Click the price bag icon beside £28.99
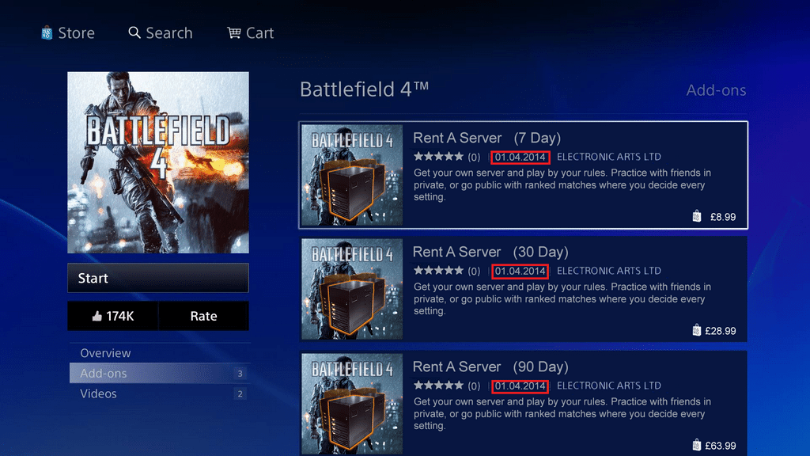Image resolution: width=810 pixels, height=456 pixels. pyautogui.click(x=697, y=331)
